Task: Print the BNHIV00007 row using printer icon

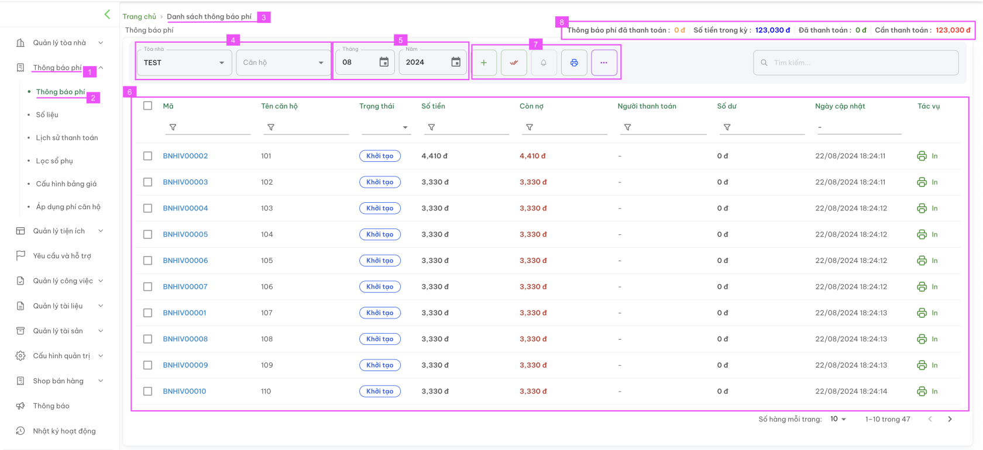Action: coord(922,287)
